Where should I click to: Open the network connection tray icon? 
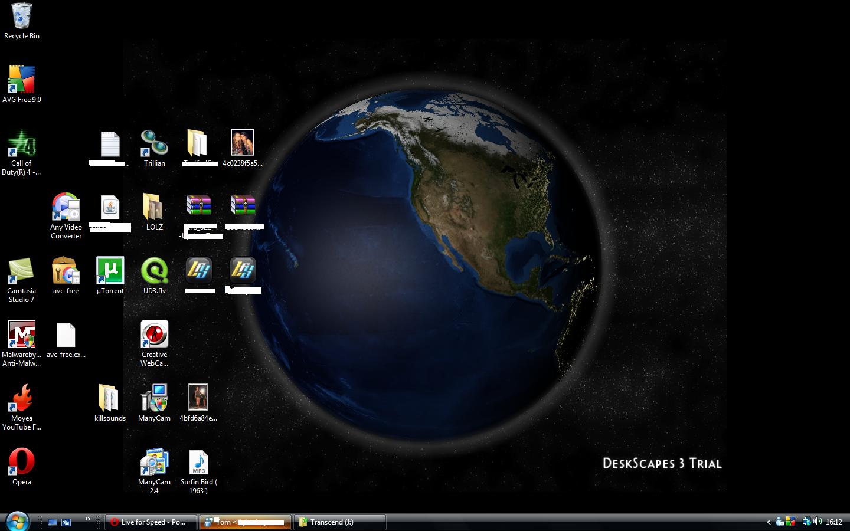806,522
